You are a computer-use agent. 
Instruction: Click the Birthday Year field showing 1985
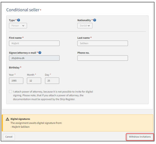(x=16, y=81)
